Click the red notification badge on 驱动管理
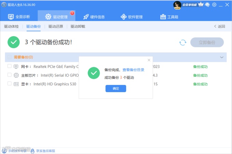 point(72,13)
